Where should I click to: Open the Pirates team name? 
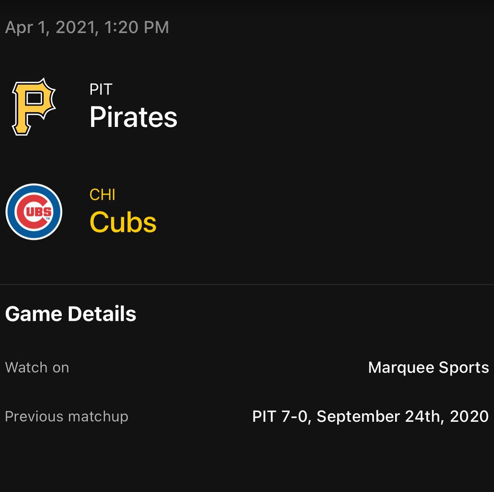(x=133, y=117)
